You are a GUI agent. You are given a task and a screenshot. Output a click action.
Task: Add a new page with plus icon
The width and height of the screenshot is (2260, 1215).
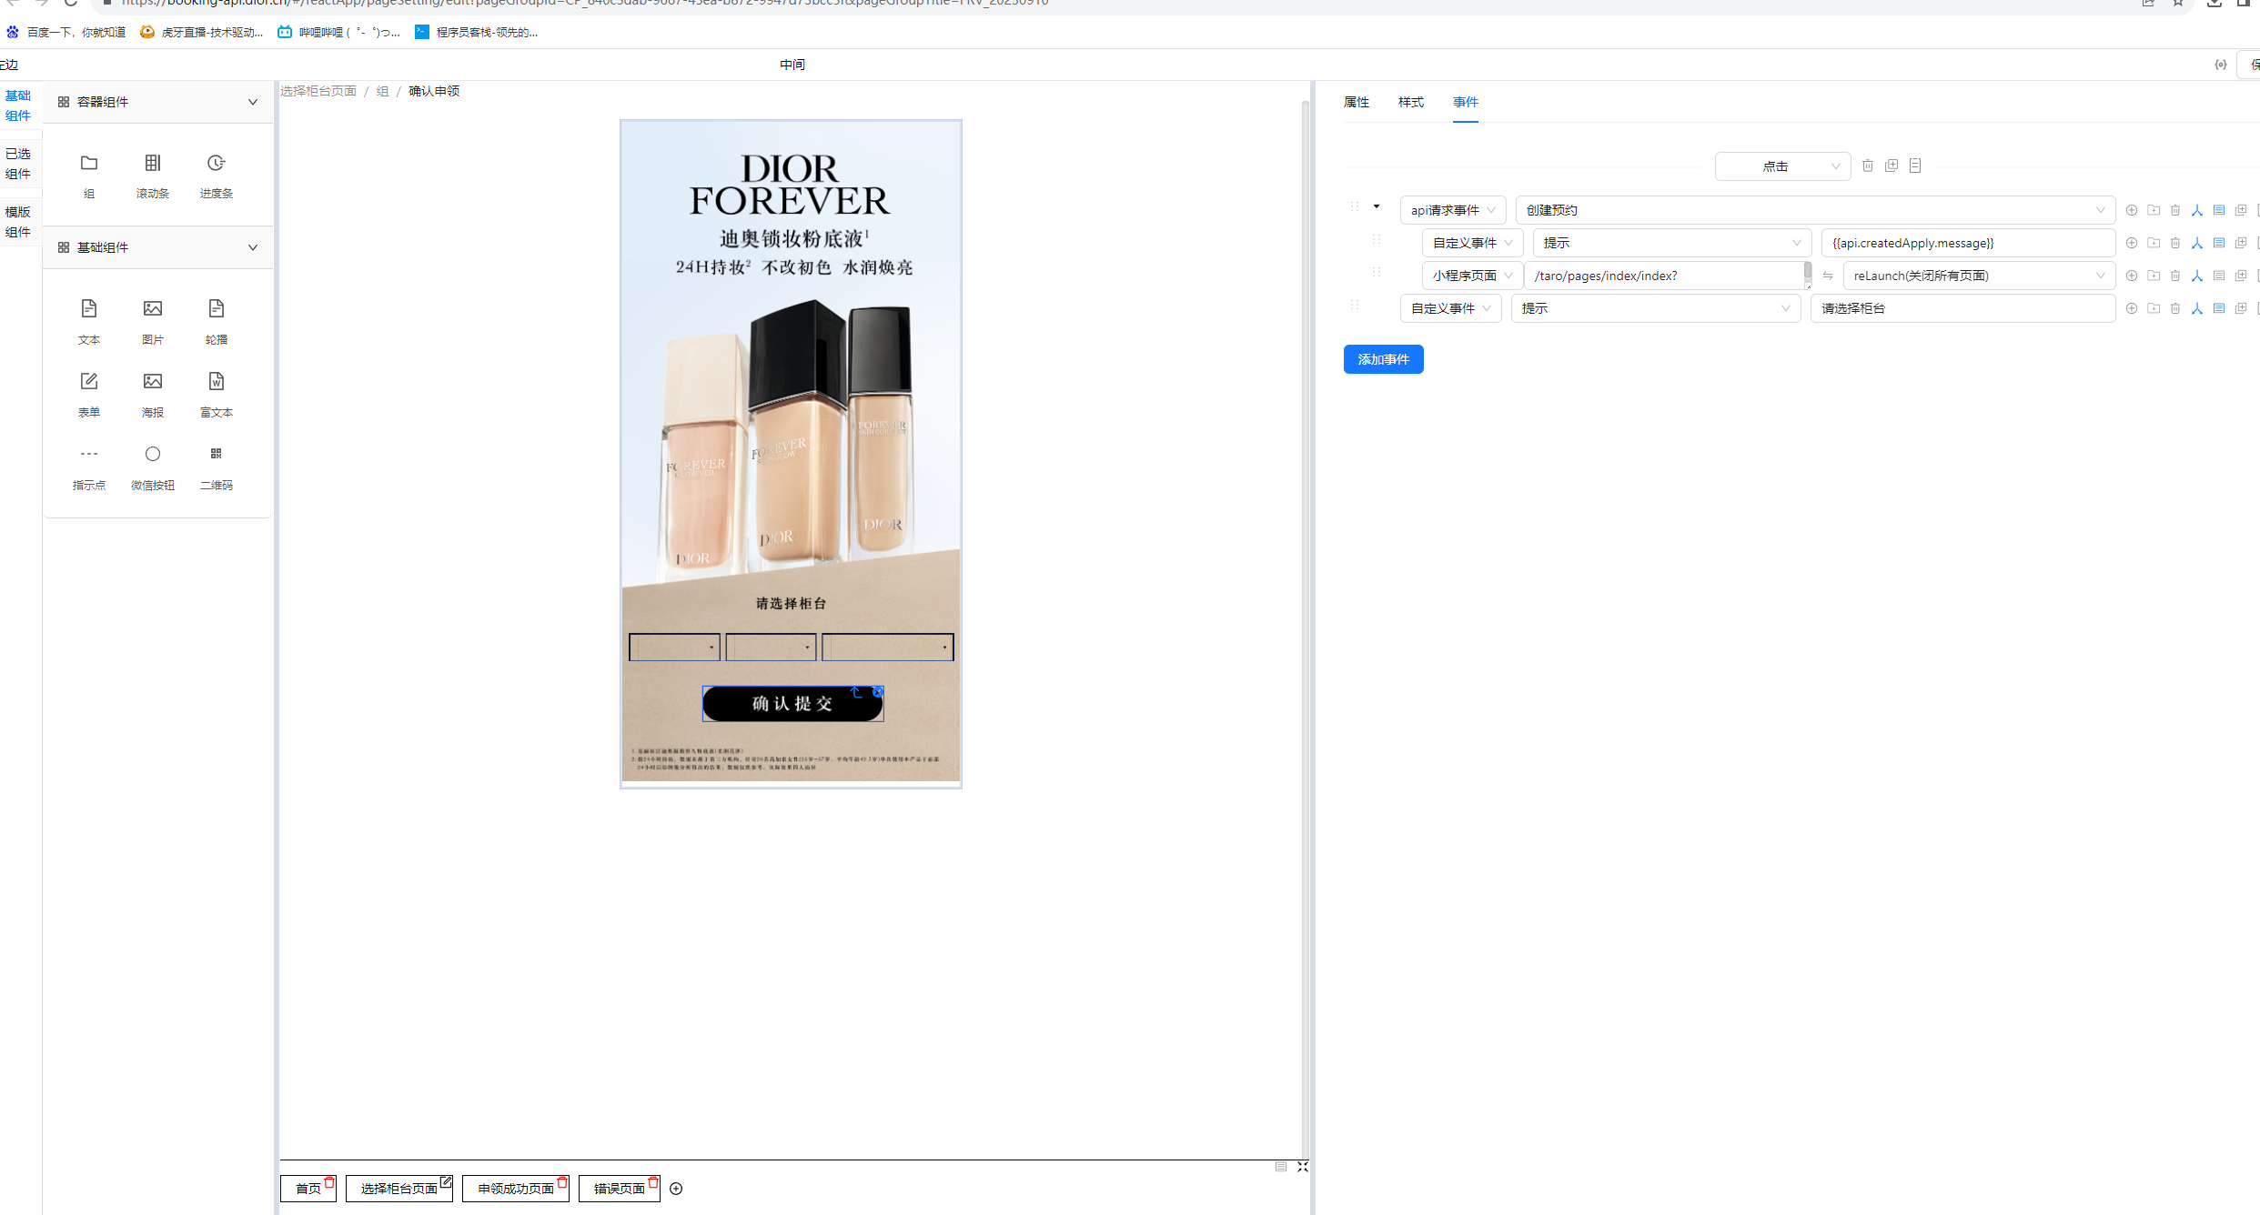tap(676, 1189)
